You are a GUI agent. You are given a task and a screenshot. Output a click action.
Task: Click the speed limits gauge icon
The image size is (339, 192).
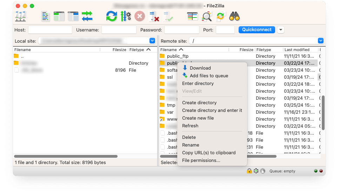click(x=263, y=171)
